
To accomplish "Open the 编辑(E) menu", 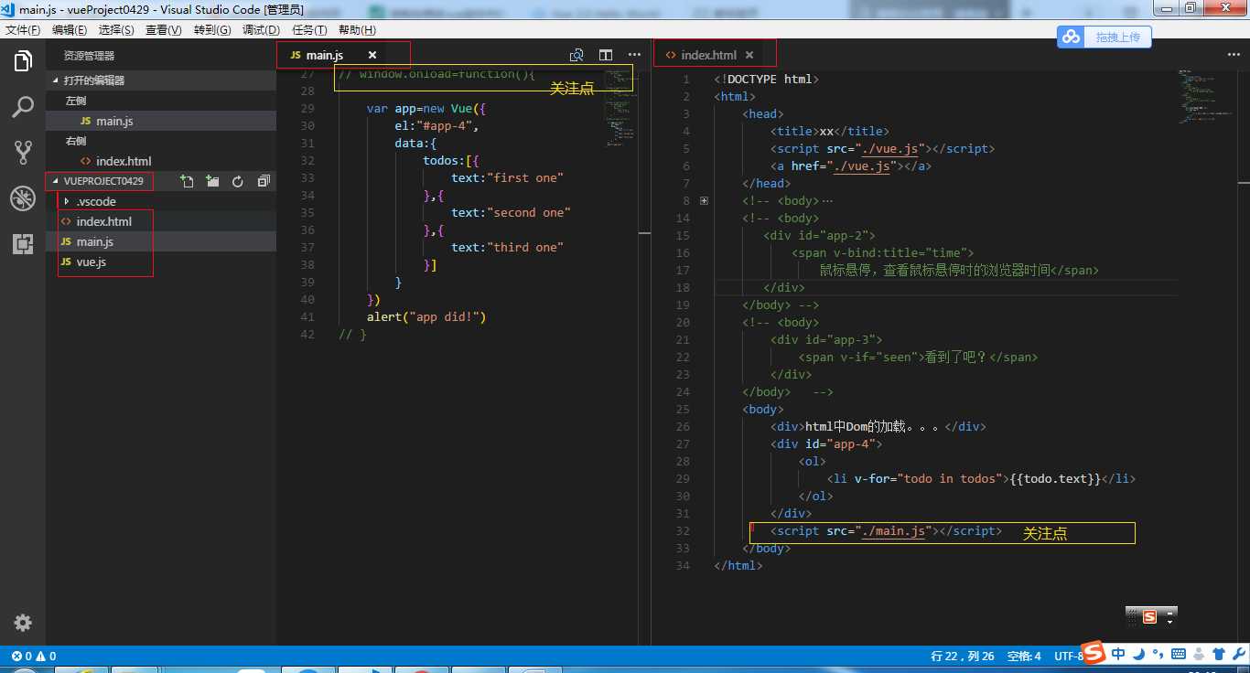I will (x=70, y=30).
